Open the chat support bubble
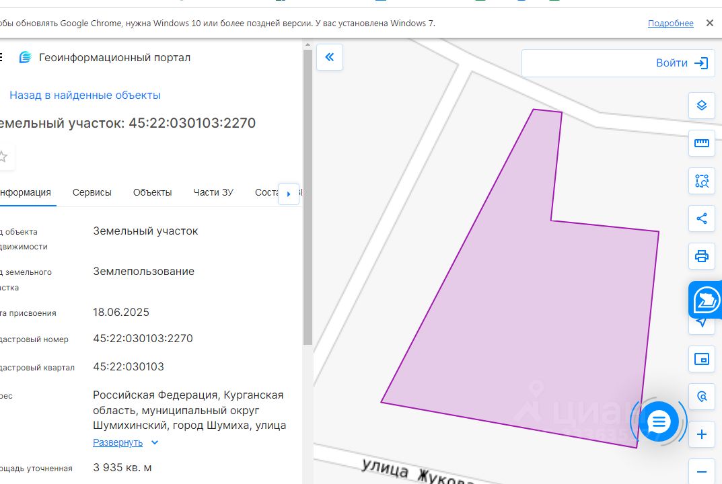This screenshot has width=722, height=484. (x=659, y=421)
